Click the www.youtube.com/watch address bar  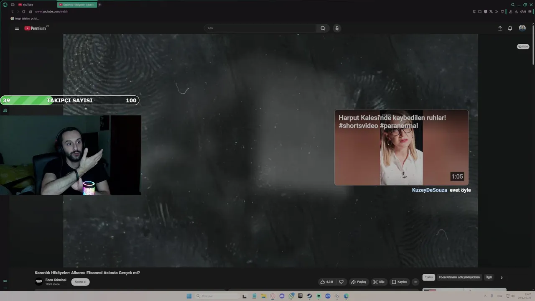(51, 11)
